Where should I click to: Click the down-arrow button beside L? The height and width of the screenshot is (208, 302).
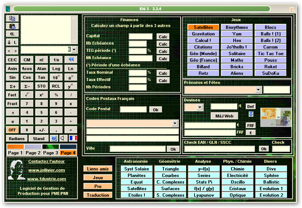(9, 42)
